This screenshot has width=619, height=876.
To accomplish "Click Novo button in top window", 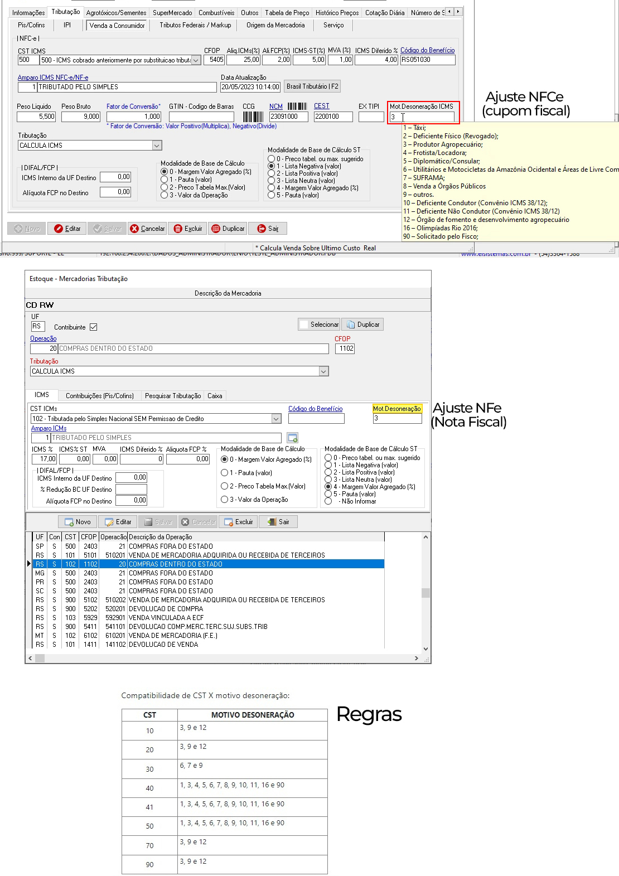I will pyautogui.click(x=26, y=229).
